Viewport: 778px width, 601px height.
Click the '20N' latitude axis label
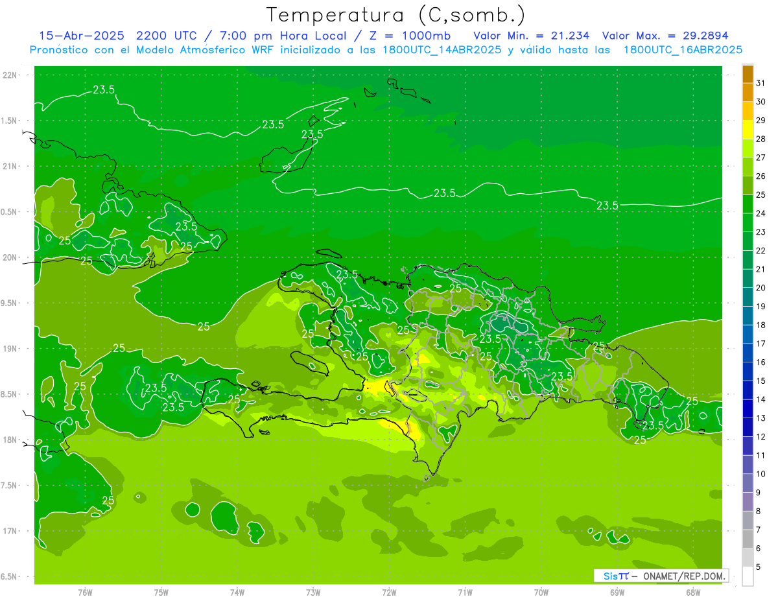pyautogui.click(x=10, y=257)
